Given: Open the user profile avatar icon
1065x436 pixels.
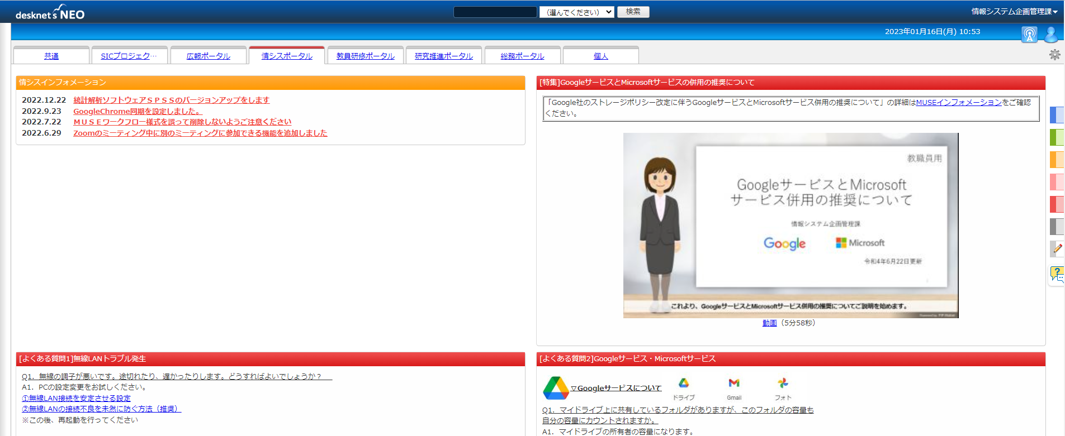Looking at the screenshot, I should click(1051, 35).
